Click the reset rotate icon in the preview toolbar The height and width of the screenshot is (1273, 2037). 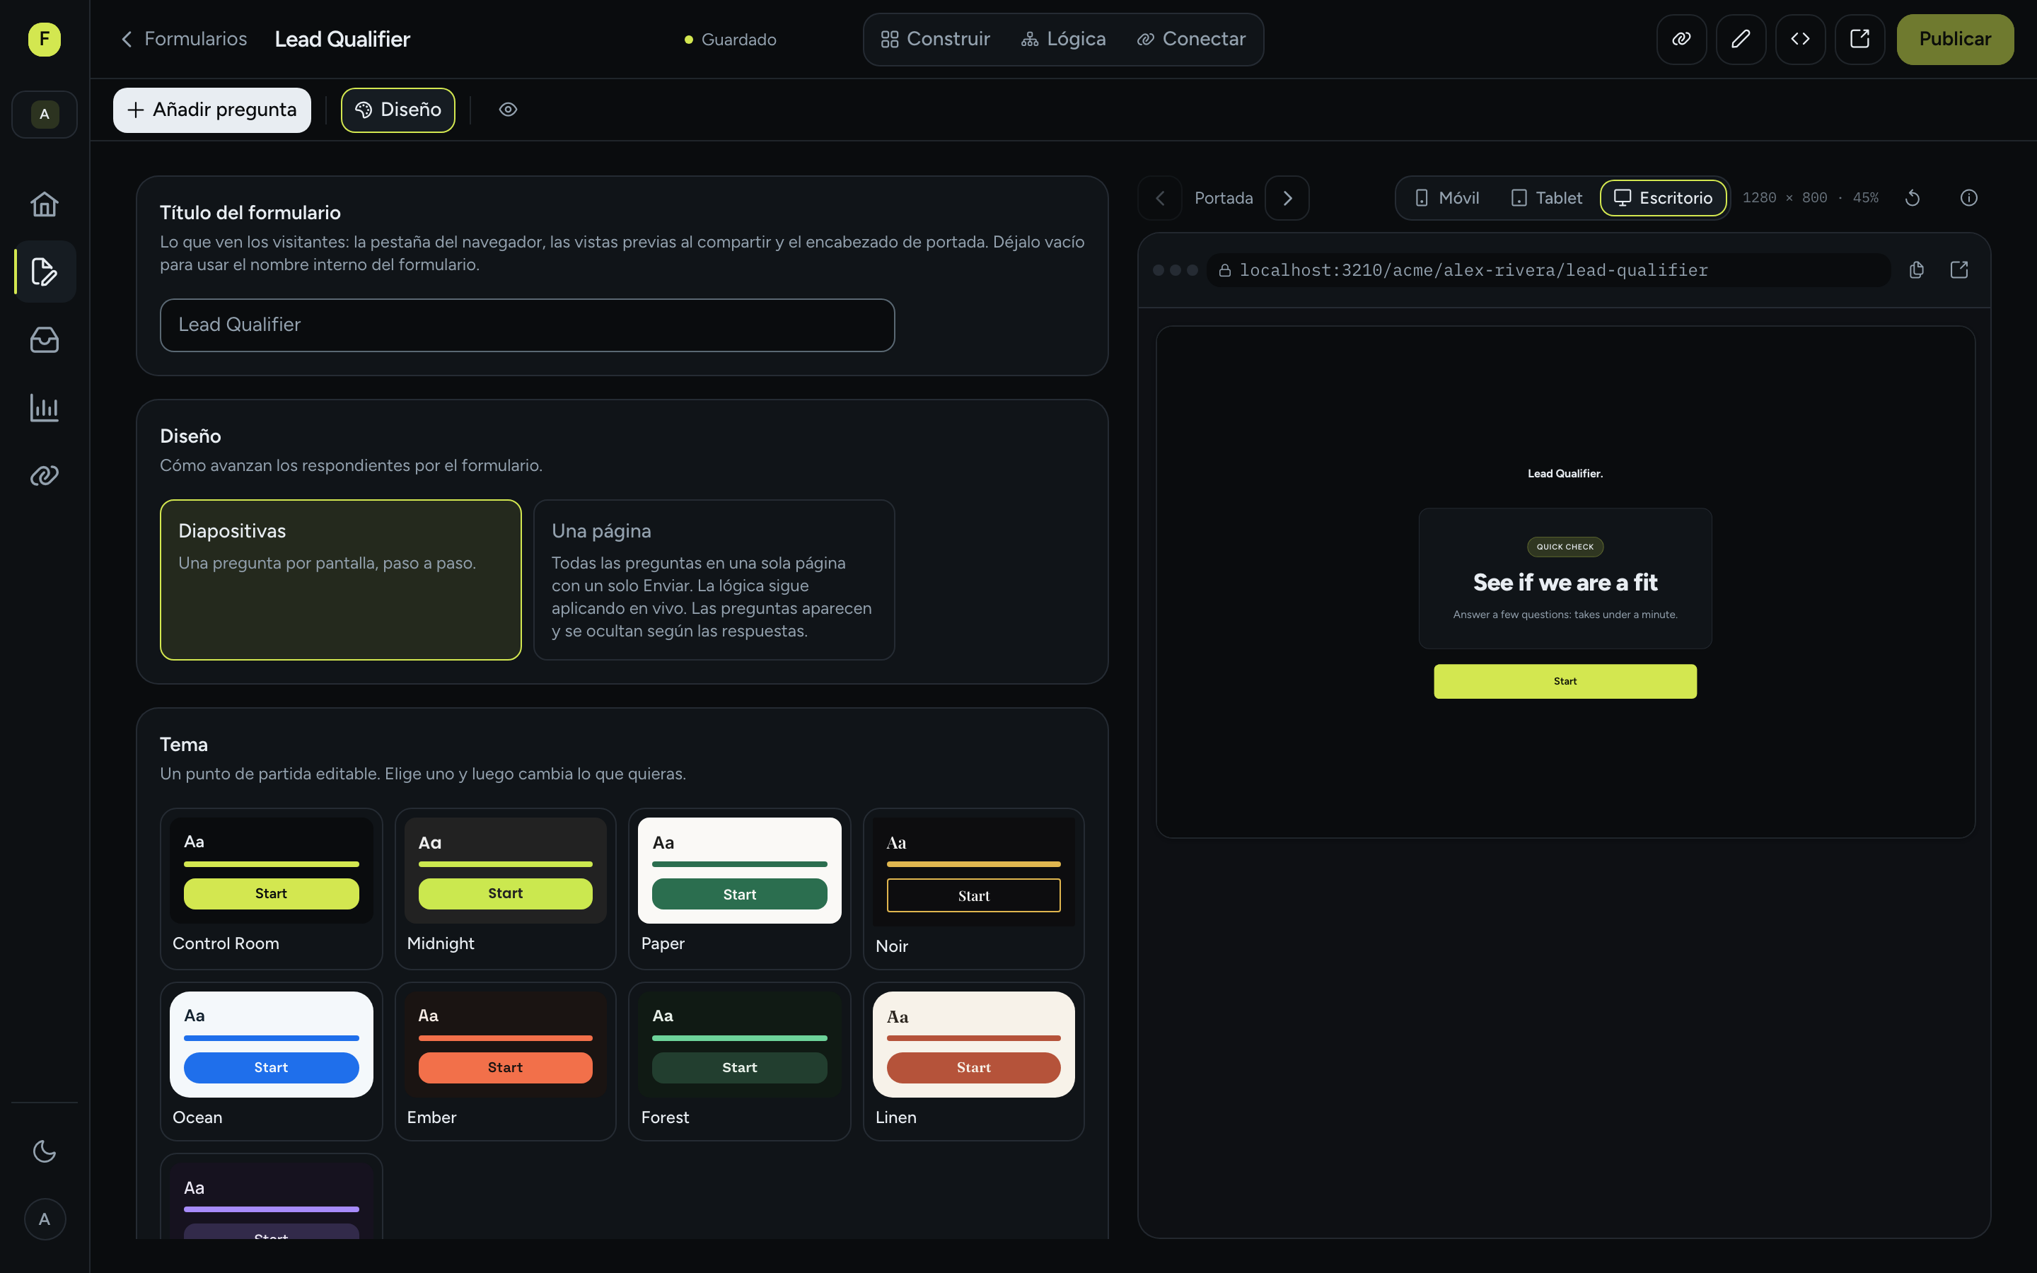1913,198
